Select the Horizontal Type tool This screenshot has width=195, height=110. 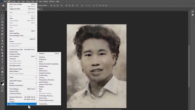point(2,62)
